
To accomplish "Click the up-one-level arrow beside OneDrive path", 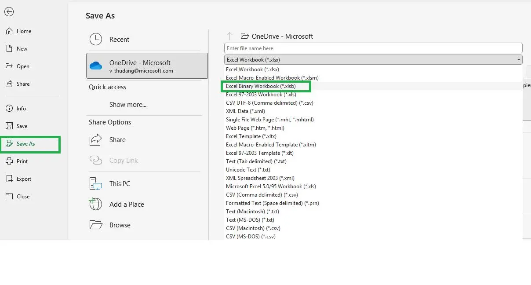I will 229,36.
